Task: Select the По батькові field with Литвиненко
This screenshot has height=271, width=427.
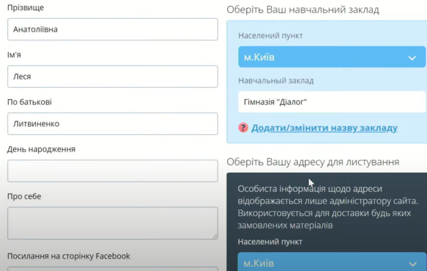Action: (113, 124)
